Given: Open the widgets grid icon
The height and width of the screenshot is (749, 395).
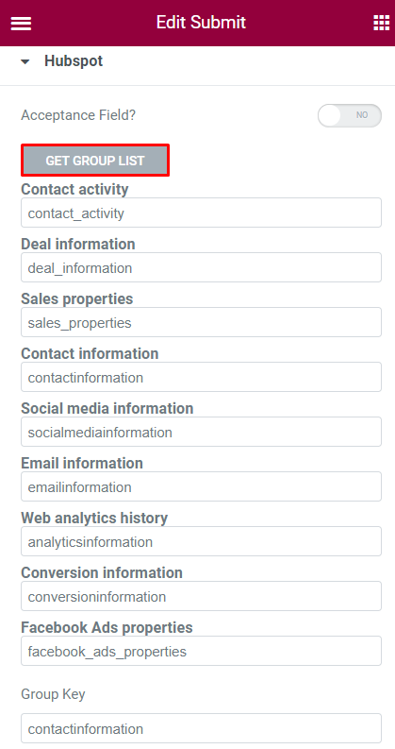Looking at the screenshot, I should 381,23.
